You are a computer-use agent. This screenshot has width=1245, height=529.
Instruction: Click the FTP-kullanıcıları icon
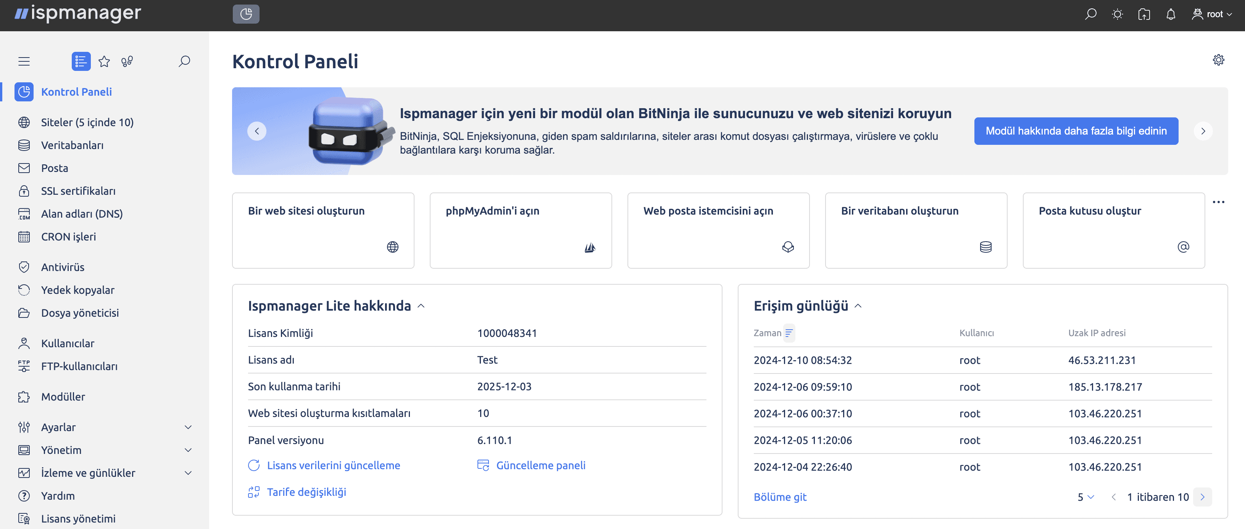[24, 366]
